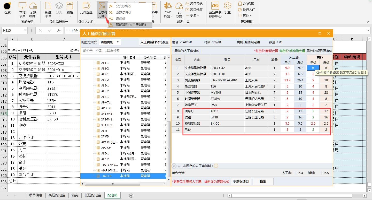
Task: Switch to 低压配电室 sheet tab
Action: (93, 195)
